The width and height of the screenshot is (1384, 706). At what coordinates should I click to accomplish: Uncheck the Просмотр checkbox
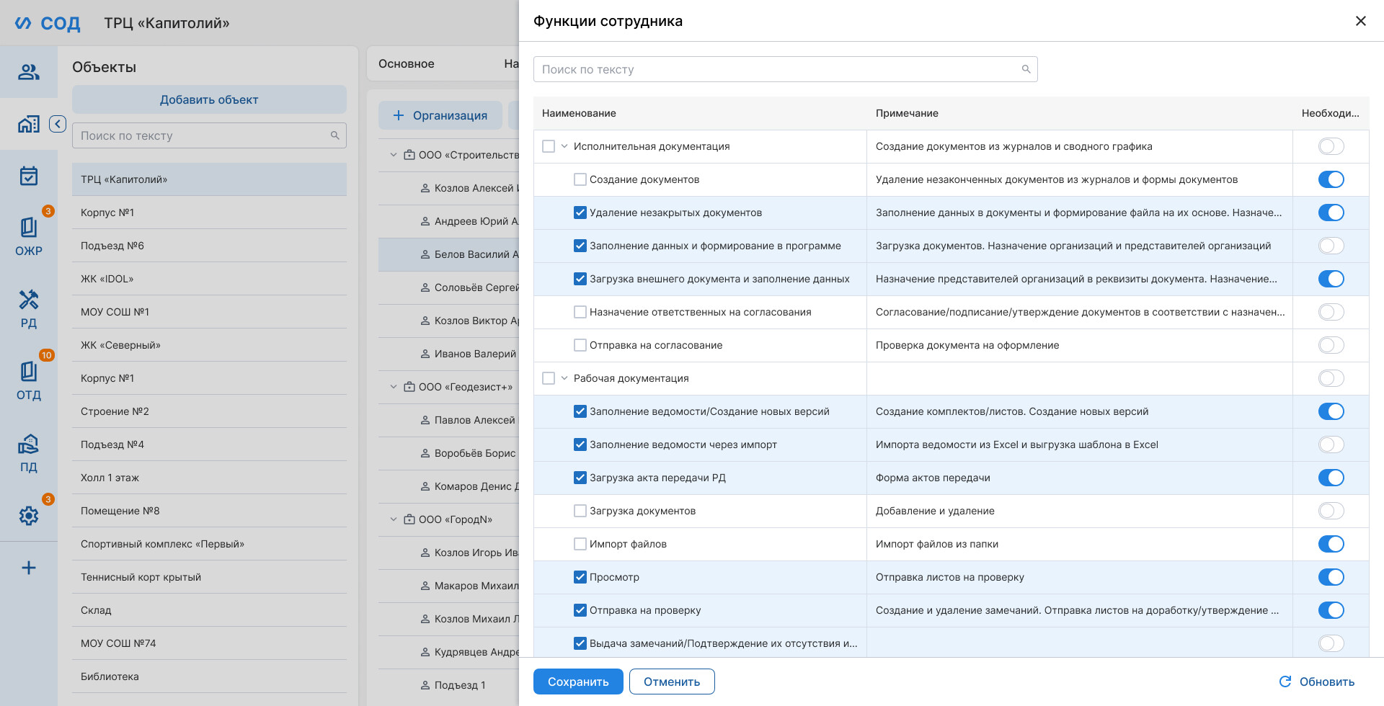tap(580, 577)
